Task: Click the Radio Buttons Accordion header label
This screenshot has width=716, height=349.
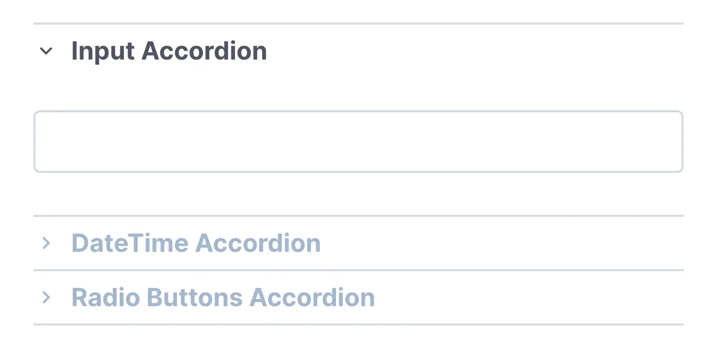Action: click(223, 297)
